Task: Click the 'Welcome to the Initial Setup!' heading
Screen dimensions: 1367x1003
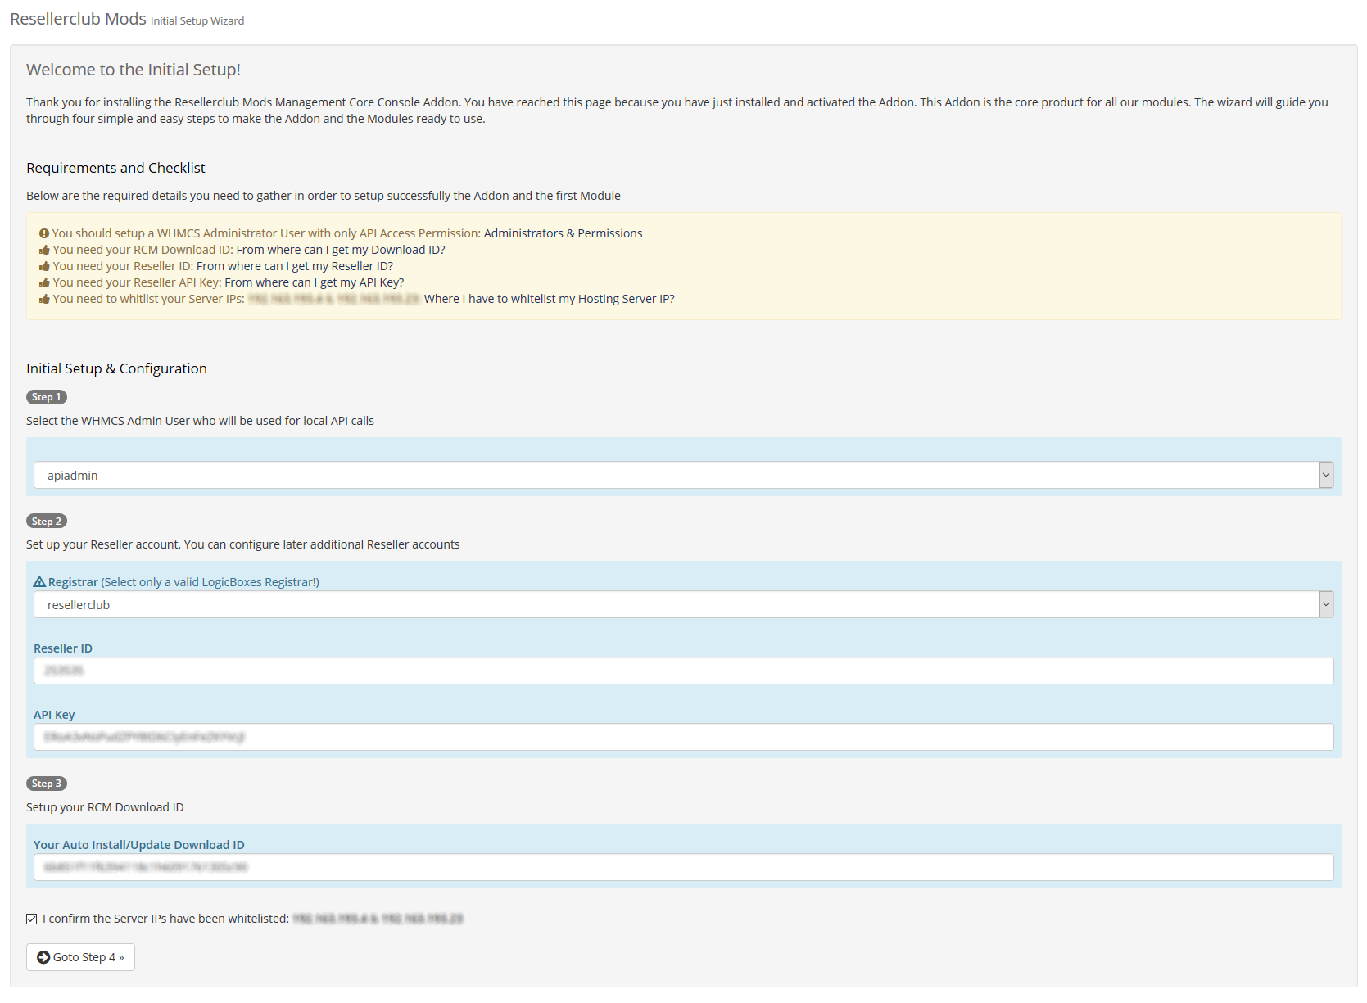Action: point(134,70)
